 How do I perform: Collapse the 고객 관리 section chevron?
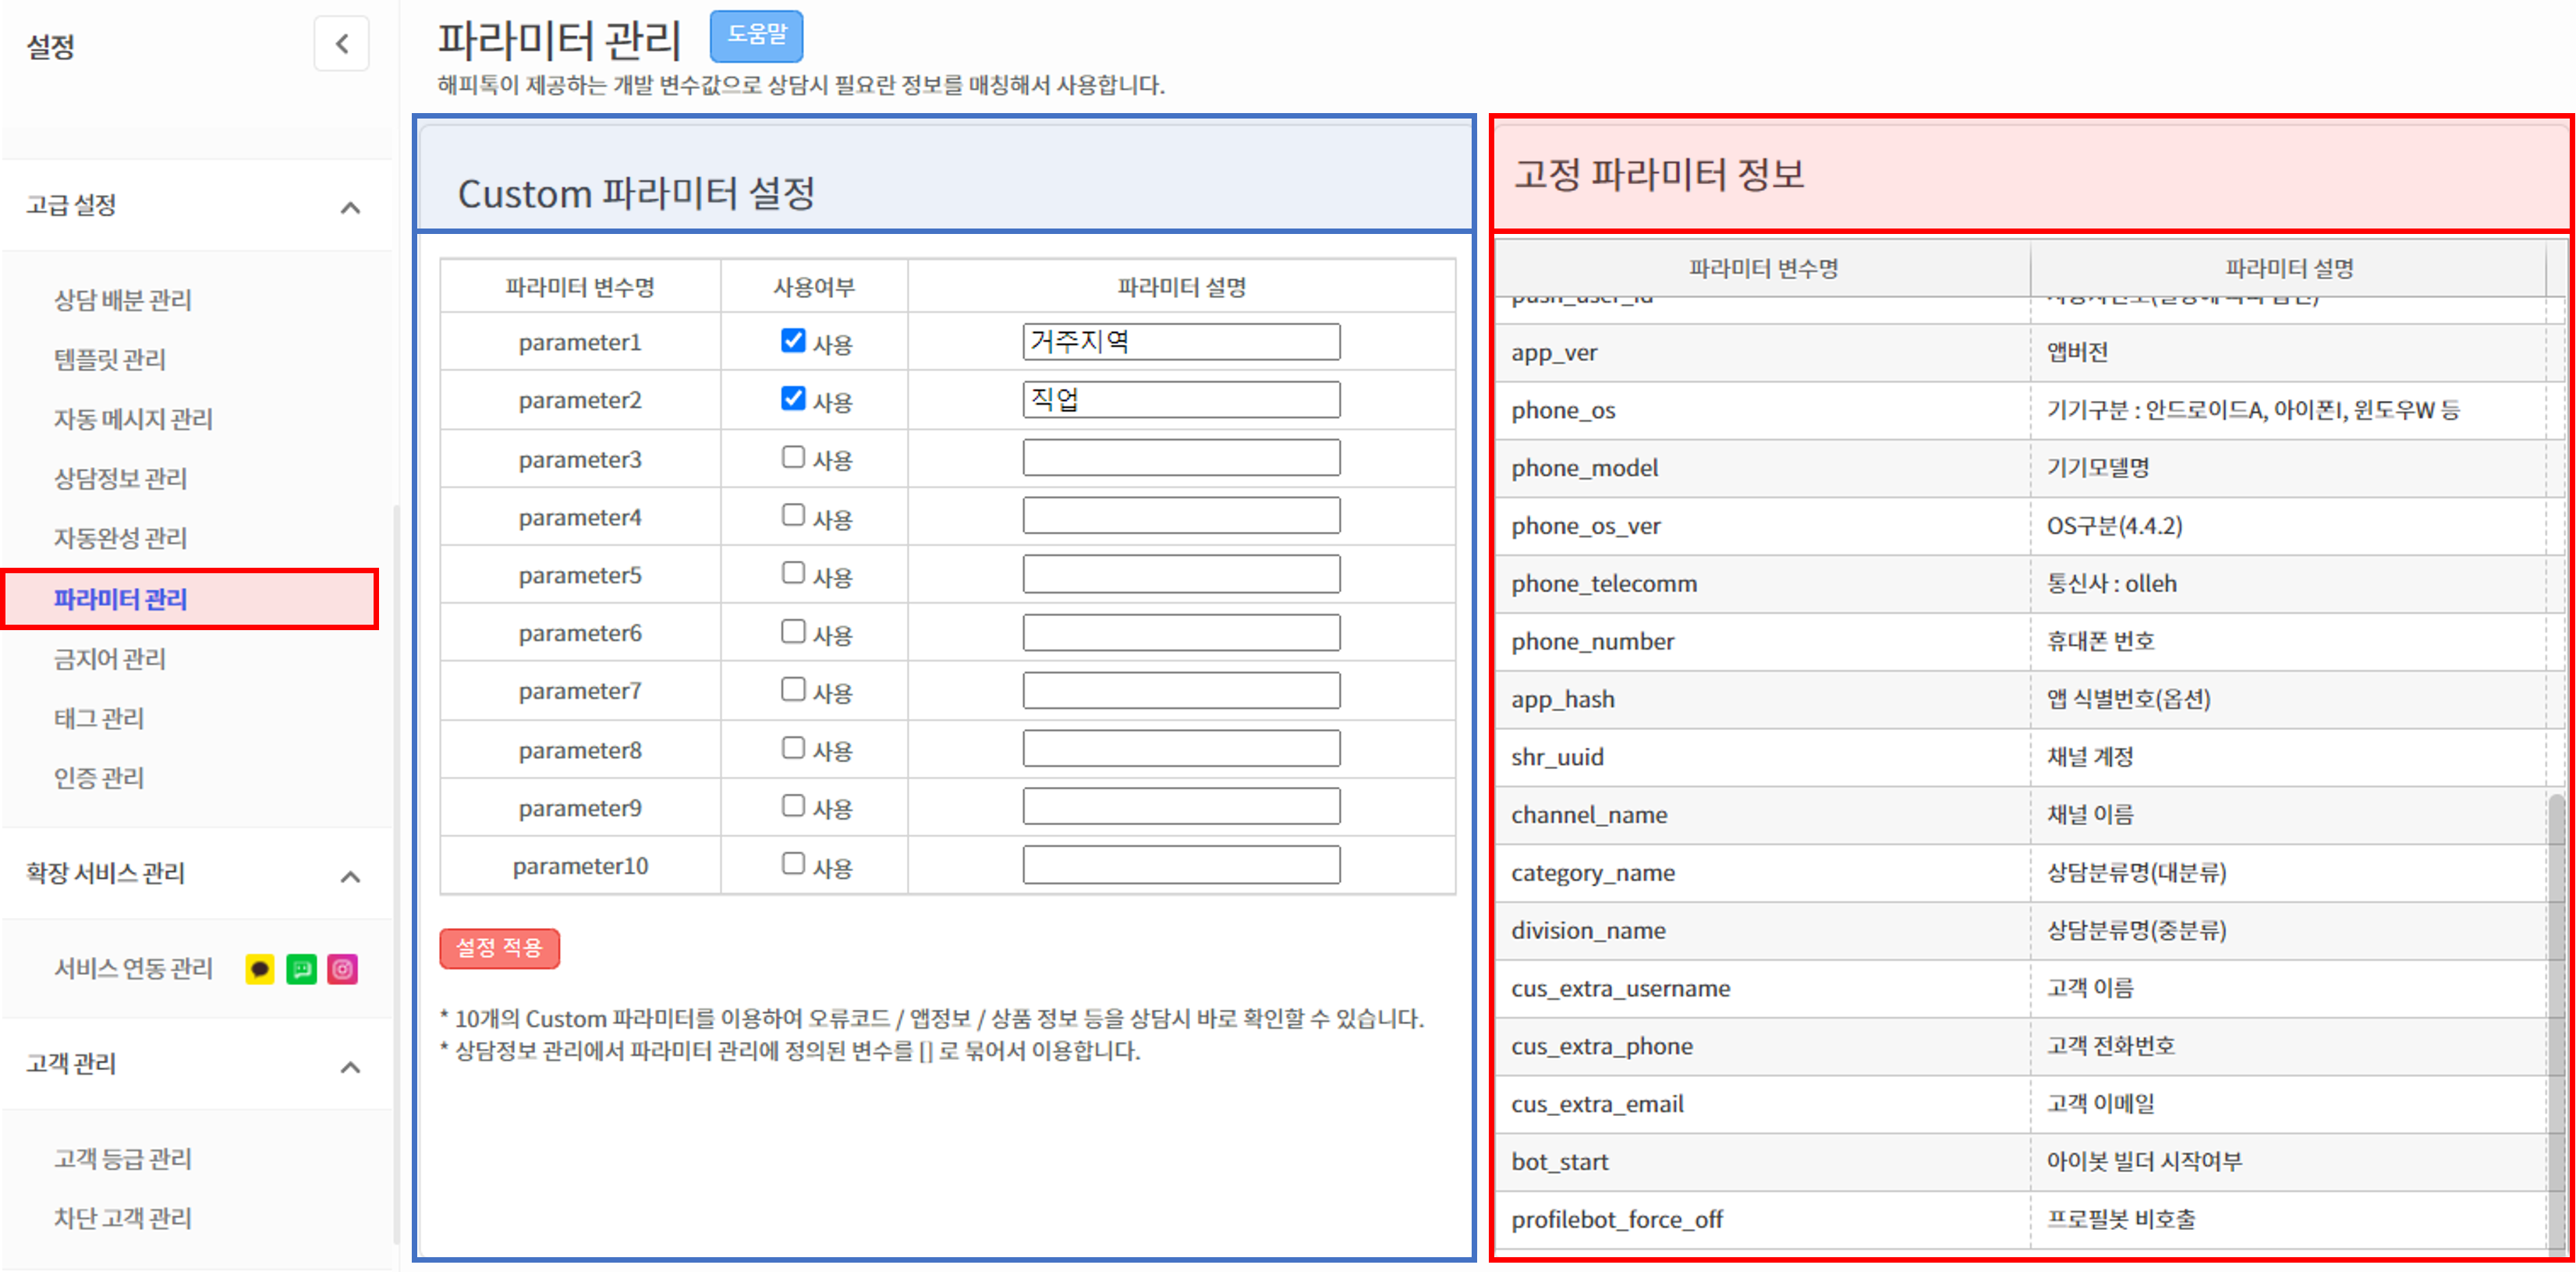coord(350,1066)
